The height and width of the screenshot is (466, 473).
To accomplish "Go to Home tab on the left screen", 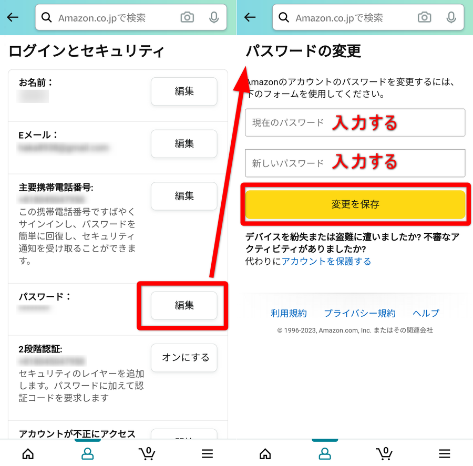I will point(28,453).
